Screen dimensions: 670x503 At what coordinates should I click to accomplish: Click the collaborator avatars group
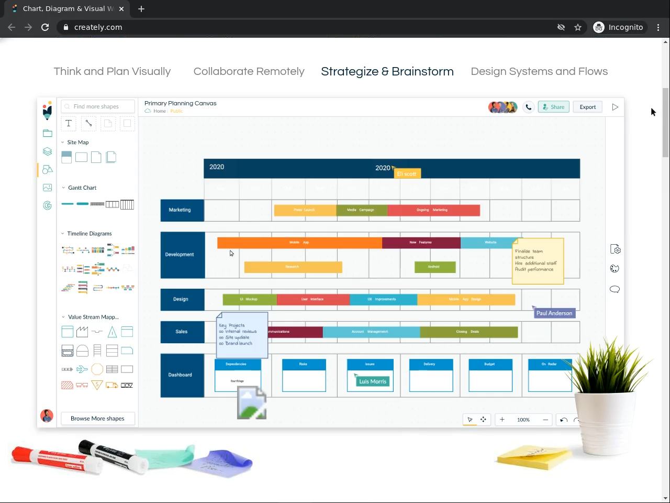click(x=503, y=107)
